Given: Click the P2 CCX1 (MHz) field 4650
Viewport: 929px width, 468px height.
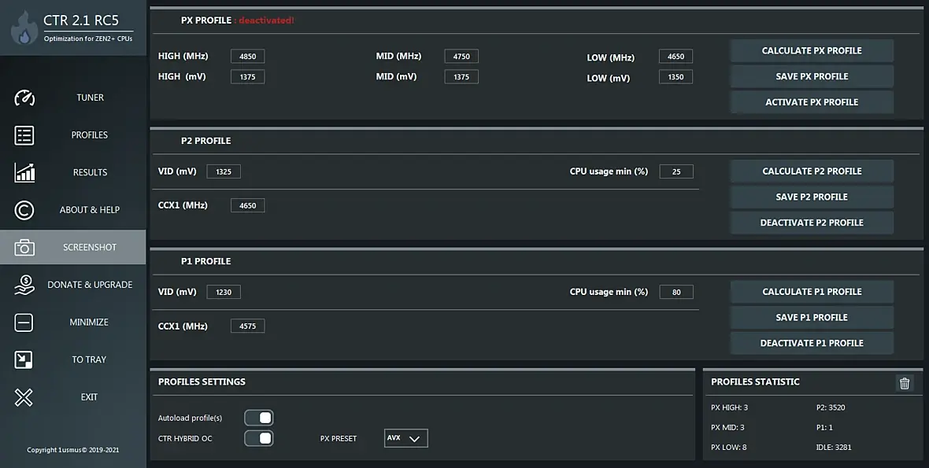Looking at the screenshot, I should coord(248,205).
